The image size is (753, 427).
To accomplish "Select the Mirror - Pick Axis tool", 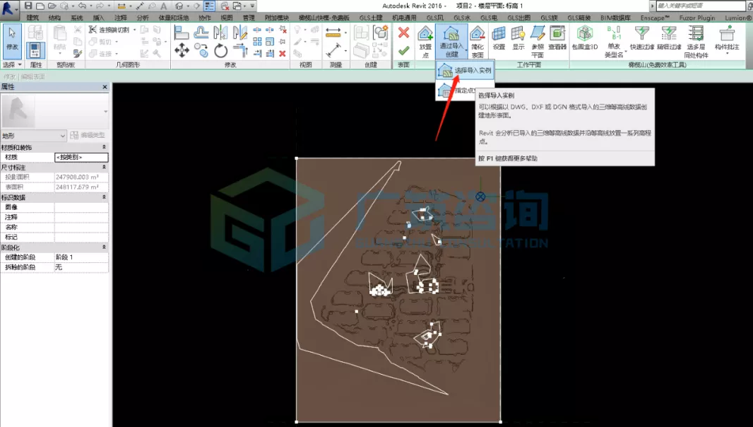I will (x=220, y=33).
